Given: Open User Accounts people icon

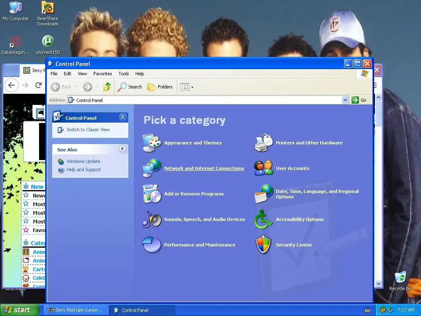Looking at the screenshot, I should pos(264,168).
